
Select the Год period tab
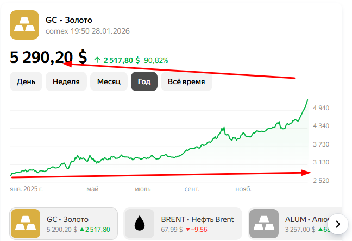tap(144, 82)
